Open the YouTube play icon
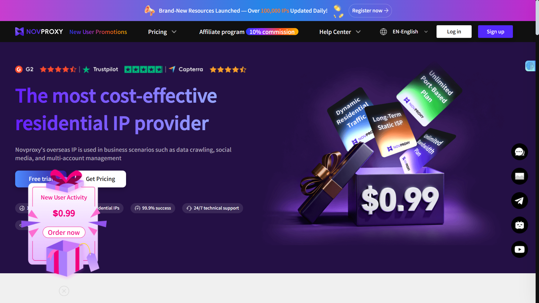 pos(519,249)
